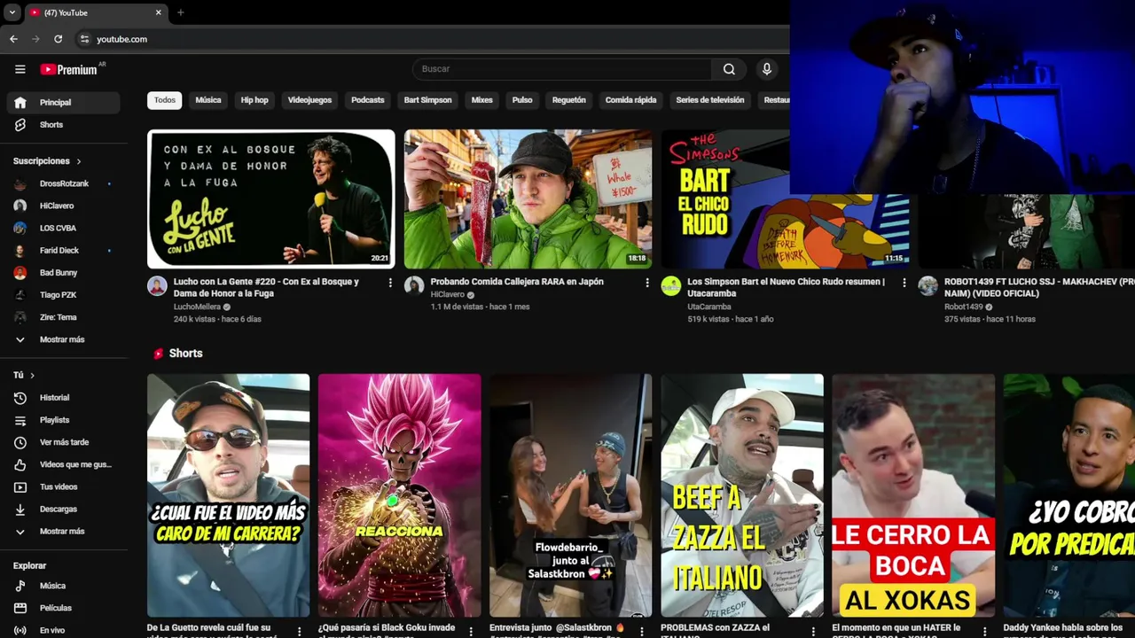
Task: Open the Tú section header arrow
Action: 32,376
